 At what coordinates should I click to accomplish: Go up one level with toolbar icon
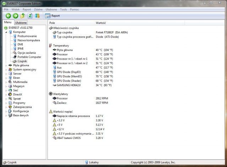[23, 16]
